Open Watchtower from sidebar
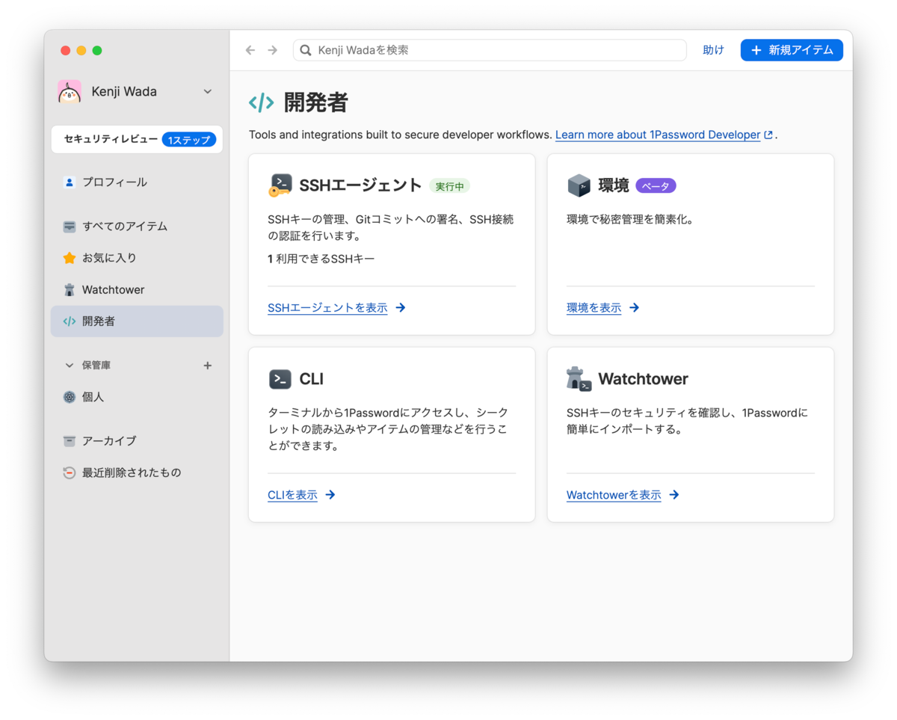Image resolution: width=897 pixels, height=720 pixels. 137,289
